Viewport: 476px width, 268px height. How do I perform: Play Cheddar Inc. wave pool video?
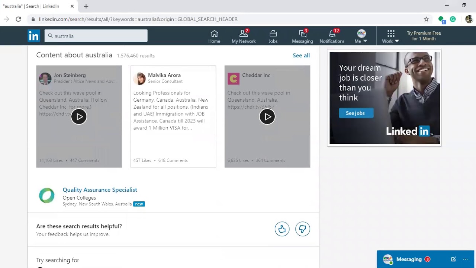pos(267,117)
